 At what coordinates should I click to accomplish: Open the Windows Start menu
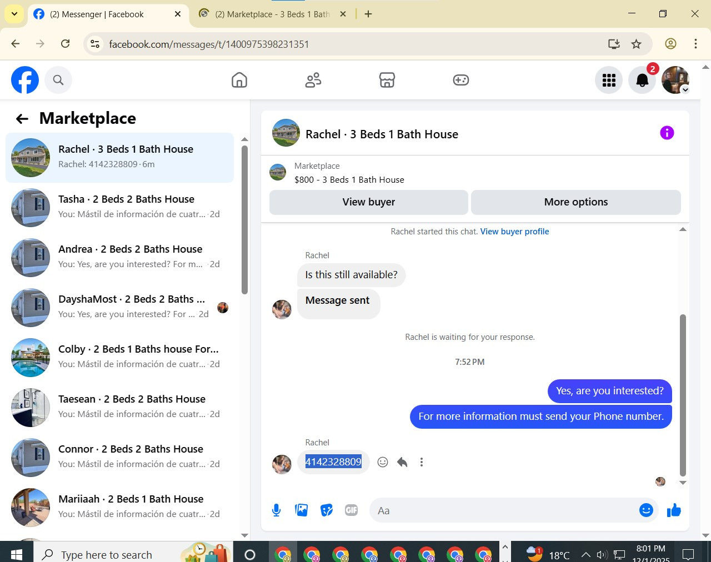click(x=16, y=554)
